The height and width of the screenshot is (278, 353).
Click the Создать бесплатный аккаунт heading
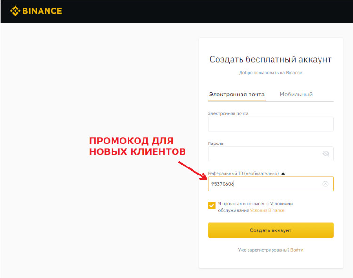[271, 60]
